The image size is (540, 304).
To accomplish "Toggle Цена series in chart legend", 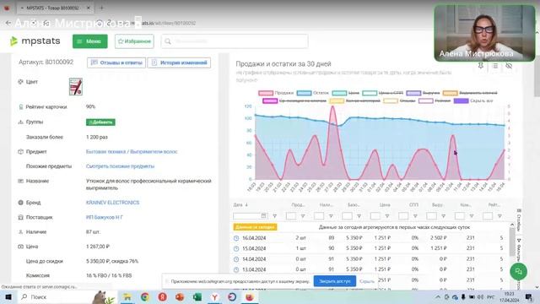I will [x=346, y=93].
